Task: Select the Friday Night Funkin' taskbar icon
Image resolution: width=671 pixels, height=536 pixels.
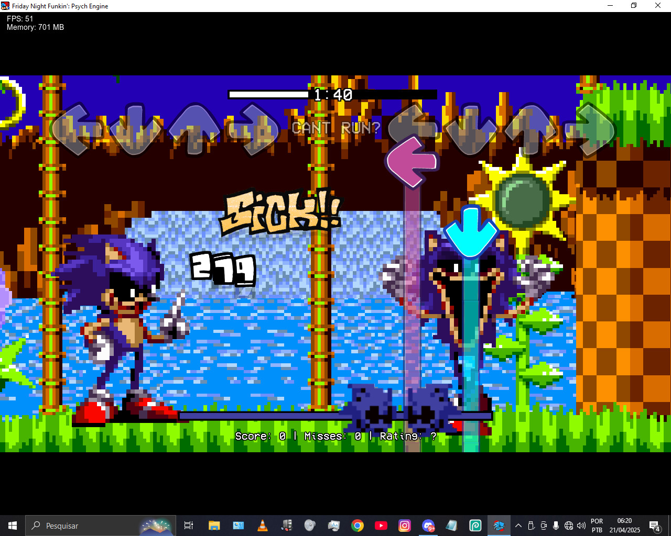Action: tap(499, 526)
